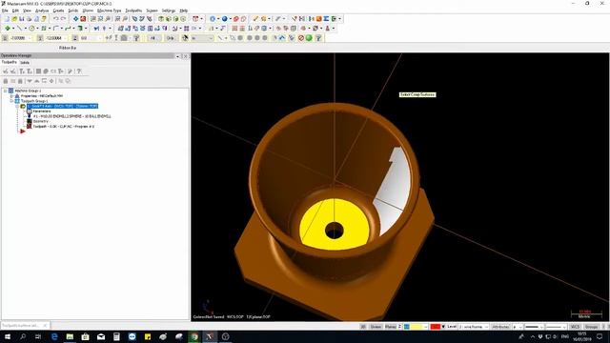Click the red color swatch in status bar

click(435, 327)
